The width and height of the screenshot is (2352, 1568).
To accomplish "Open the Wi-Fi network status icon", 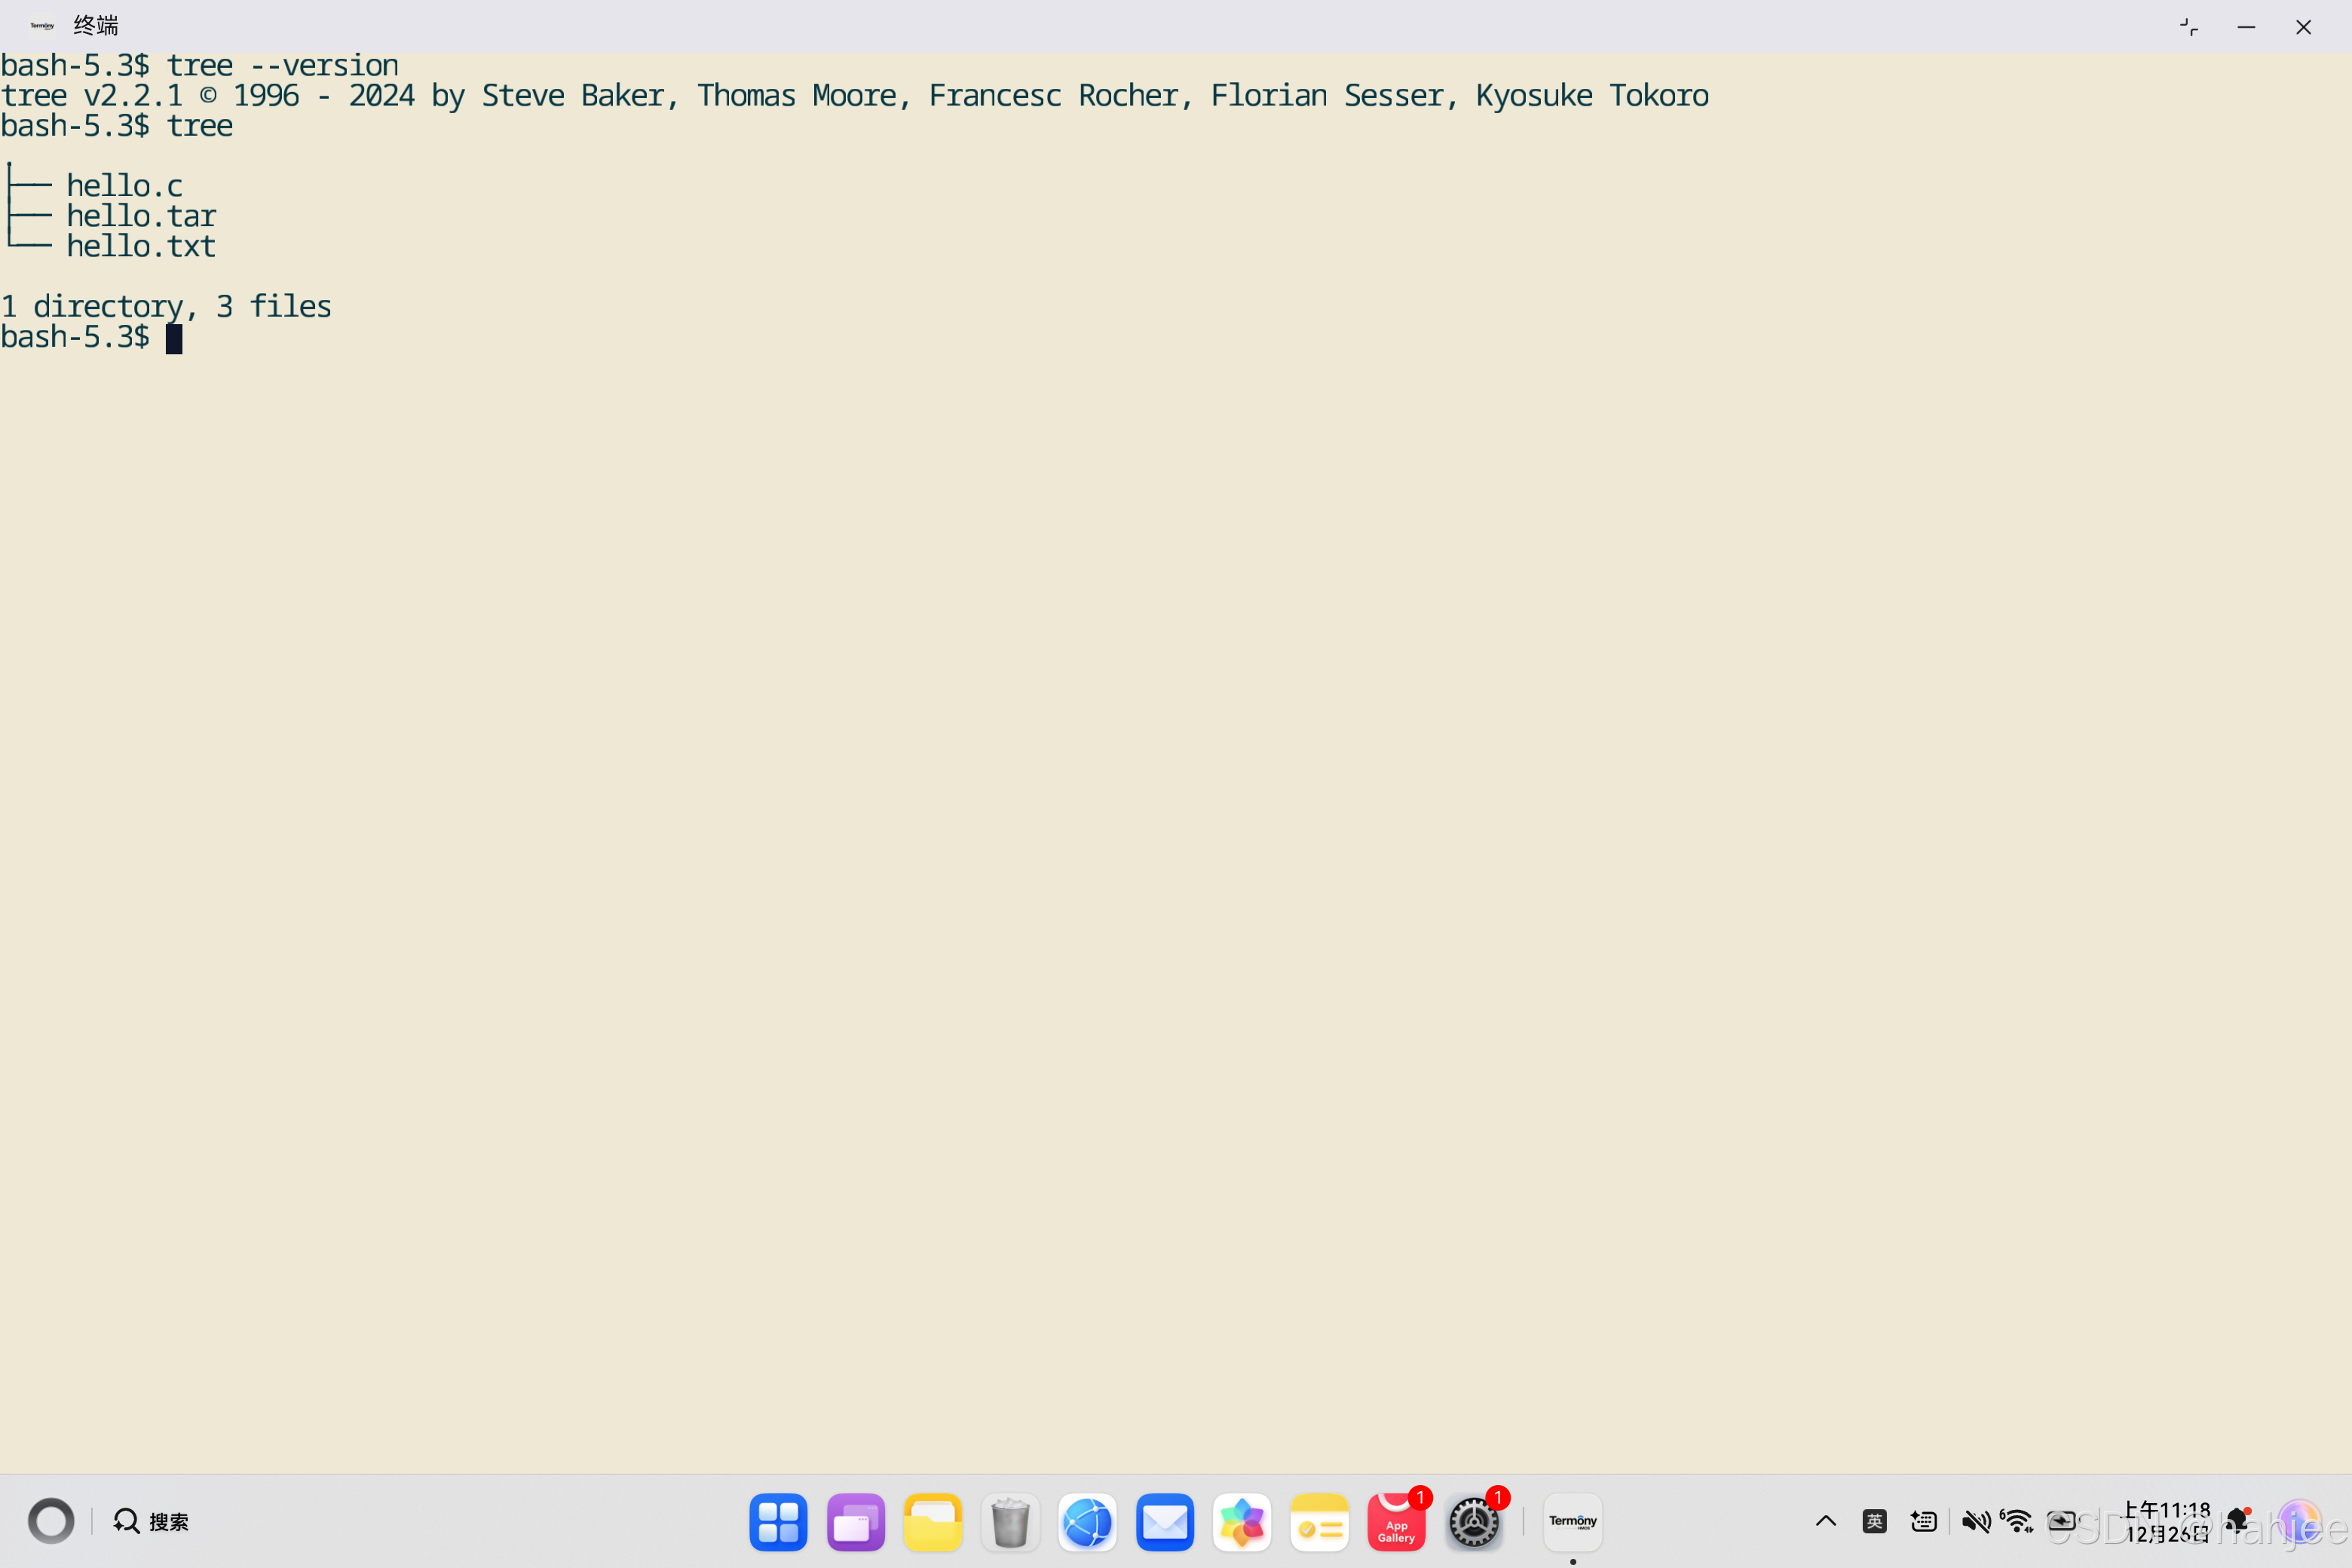I will coord(2018,1521).
